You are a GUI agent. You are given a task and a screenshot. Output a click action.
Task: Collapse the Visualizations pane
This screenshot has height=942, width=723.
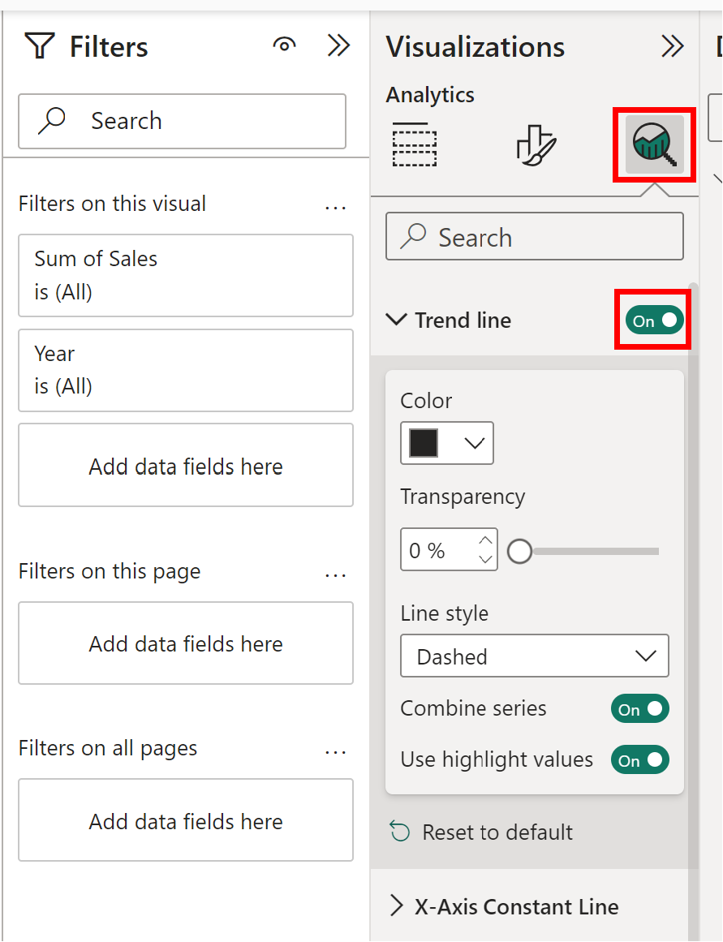(673, 46)
